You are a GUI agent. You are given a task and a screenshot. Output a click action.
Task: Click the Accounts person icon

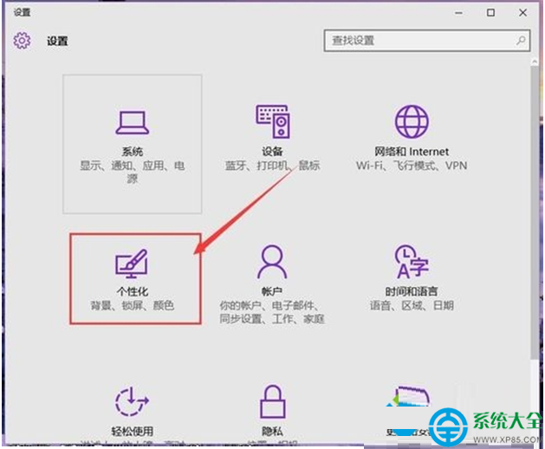[272, 261]
